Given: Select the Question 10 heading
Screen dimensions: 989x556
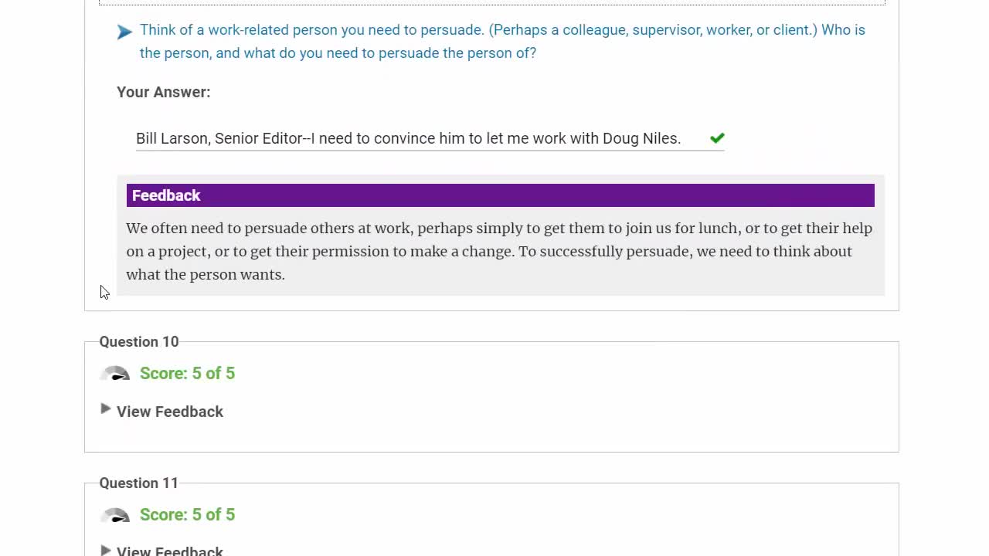Looking at the screenshot, I should point(139,342).
